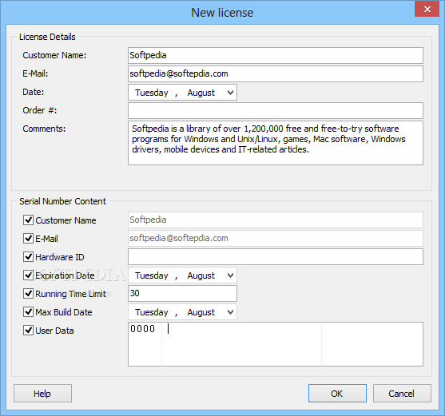Expand the Expiration Date picker arrow
445x416 pixels.
tap(230, 275)
